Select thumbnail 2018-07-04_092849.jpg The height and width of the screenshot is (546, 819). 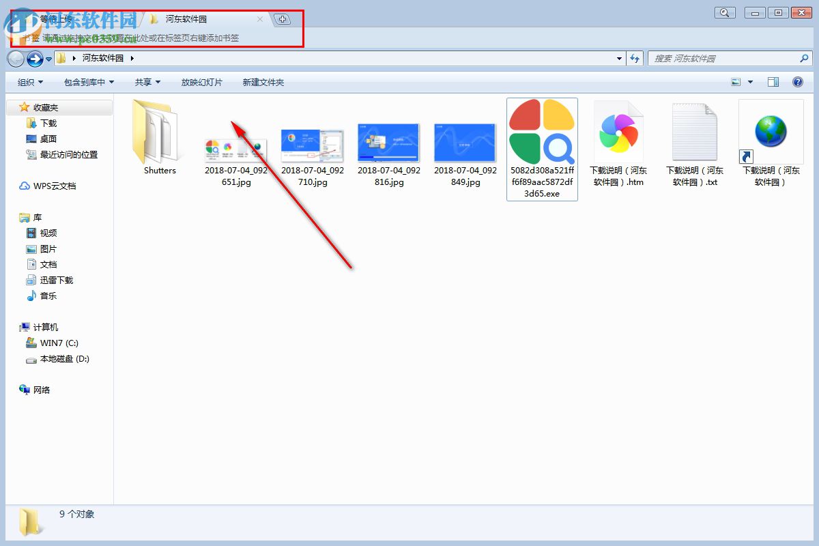[465, 143]
